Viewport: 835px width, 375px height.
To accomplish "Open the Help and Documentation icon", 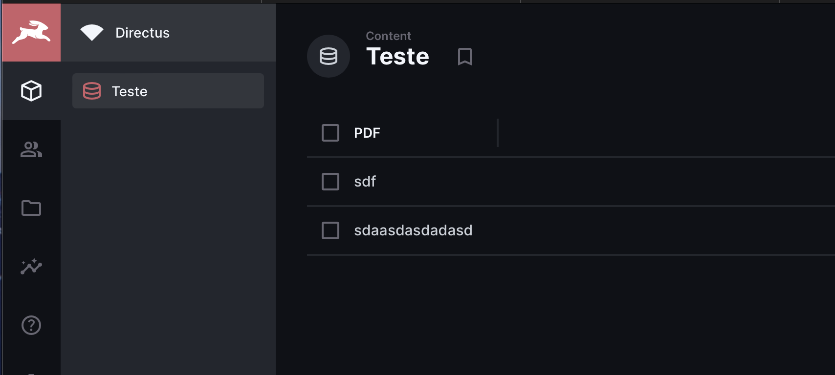I will pos(31,325).
